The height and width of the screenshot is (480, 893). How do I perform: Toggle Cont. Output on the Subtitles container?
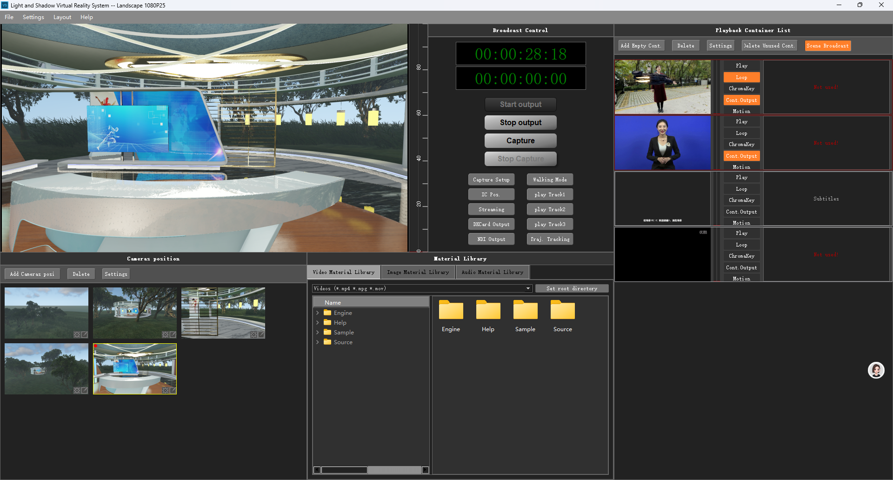(741, 212)
